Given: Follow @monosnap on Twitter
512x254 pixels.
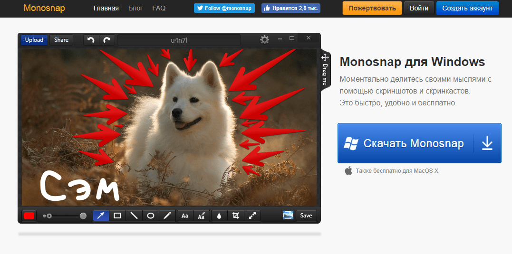Looking at the screenshot, I should pos(224,8).
